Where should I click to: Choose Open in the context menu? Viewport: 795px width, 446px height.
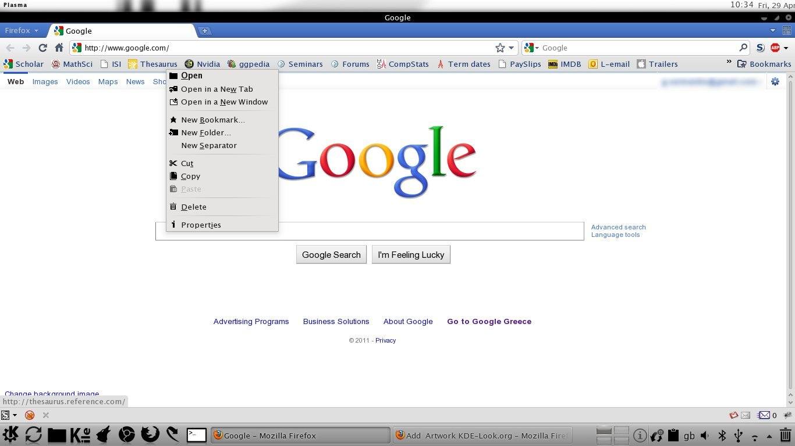[222, 75]
